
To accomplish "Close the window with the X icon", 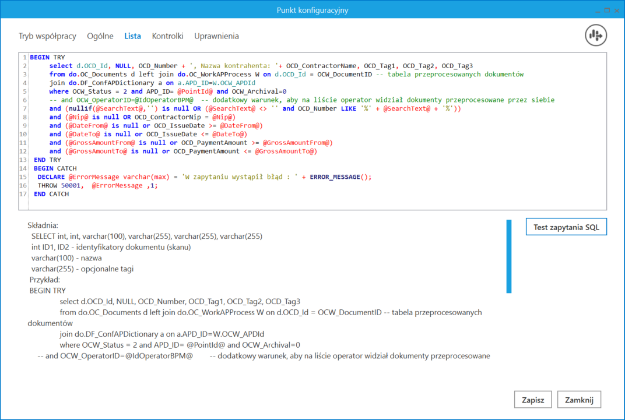I will [x=616, y=10].
